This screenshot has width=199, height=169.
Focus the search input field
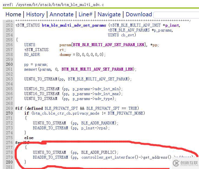pos(176,15)
